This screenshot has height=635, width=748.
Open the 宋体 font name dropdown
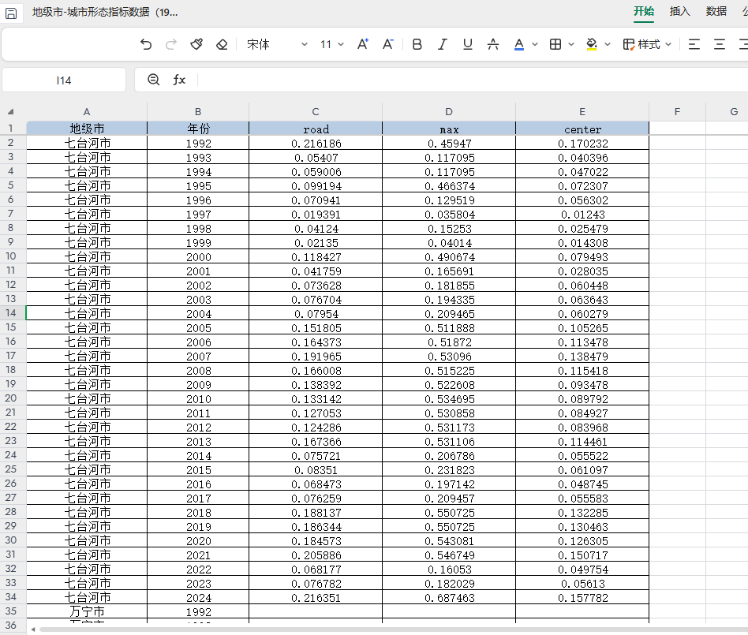coord(304,44)
